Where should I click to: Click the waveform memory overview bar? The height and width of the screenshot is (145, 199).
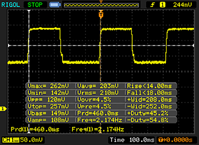coord(101,5)
